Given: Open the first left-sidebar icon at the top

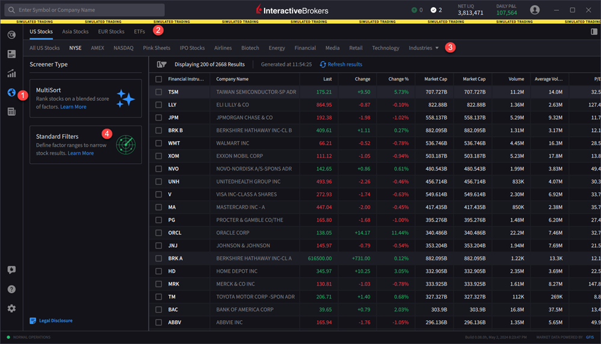Looking at the screenshot, I should coord(11,35).
